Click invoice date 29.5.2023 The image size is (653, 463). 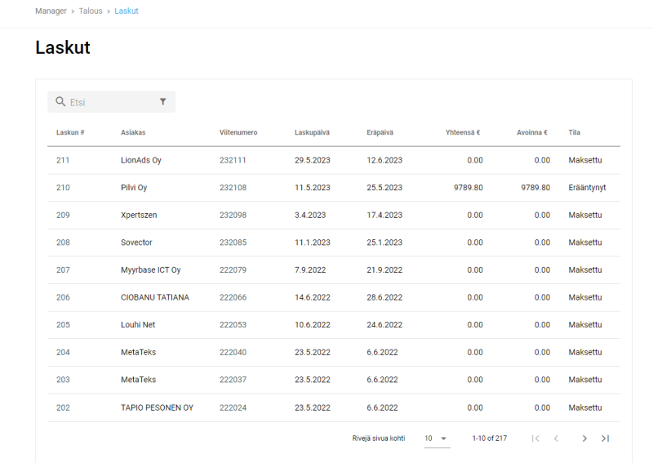(x=313, y=160)
